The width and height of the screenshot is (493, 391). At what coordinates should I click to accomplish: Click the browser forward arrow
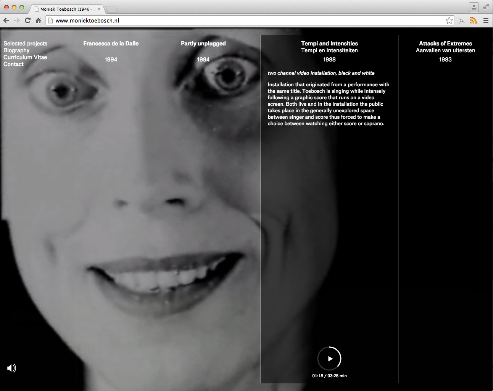pyautogui.click(x=17, y=21)
